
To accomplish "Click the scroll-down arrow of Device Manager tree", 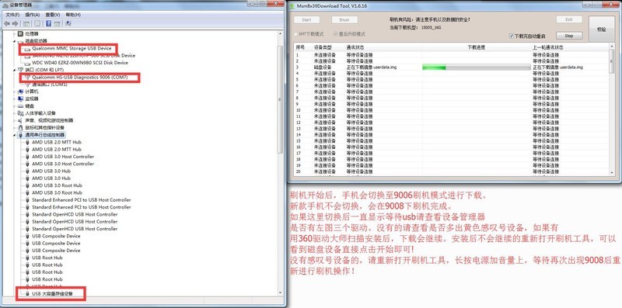I will click(x=281, y=293).
